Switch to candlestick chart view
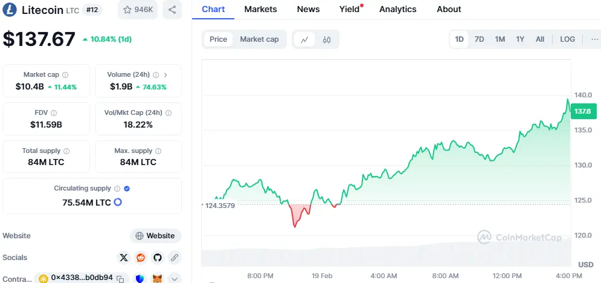This screenshot has height=283, width=601. [x=327, y=39]
